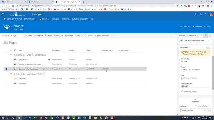Bookmark this page with the star icon
The image size is (214, 120).
coord(177,6)
